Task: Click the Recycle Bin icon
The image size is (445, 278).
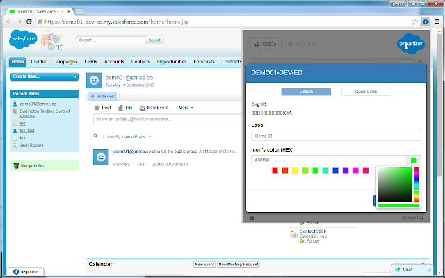Action: point(16,166)
